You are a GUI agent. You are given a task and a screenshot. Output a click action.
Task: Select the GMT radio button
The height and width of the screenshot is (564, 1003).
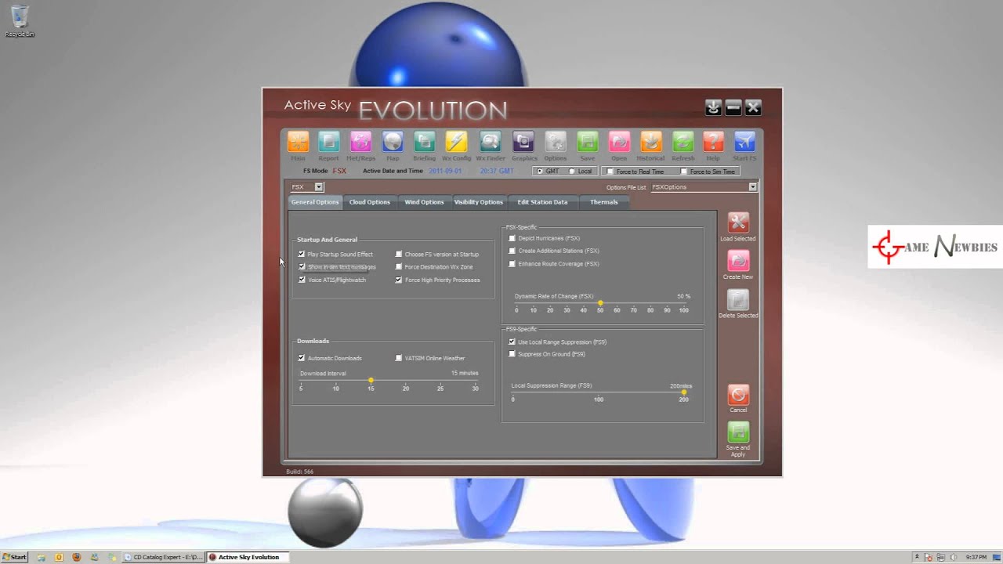click(539, 172)
